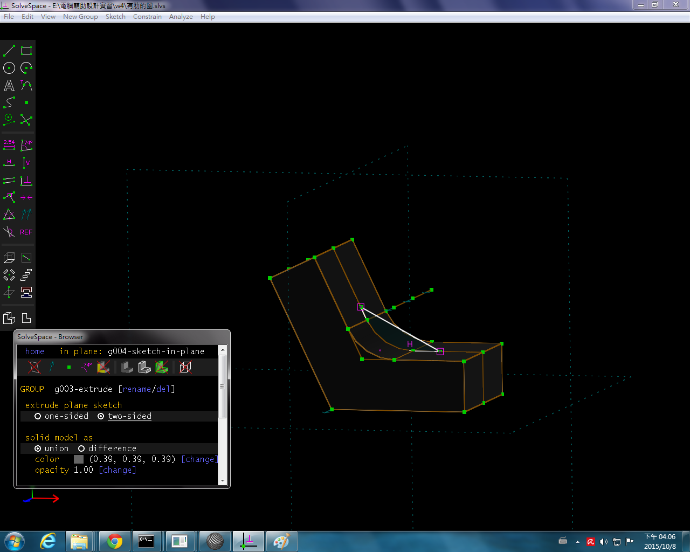The height and width of the screenshot is (552, 690).
Task: Apply the 74° angle constraint
Action: (26, 146)
